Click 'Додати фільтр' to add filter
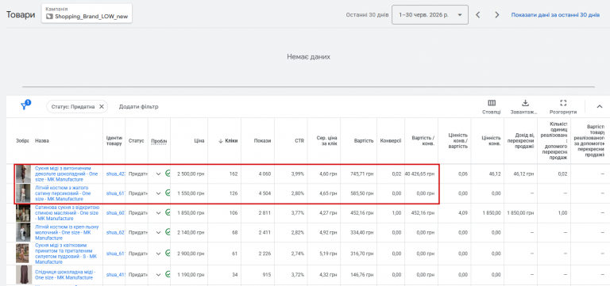The height and width of the screenshot is (286, 610). (138, 107)
